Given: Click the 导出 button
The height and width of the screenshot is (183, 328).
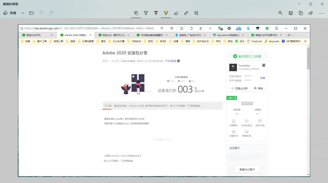Looking at the screenshot, I should click(258, 88).
